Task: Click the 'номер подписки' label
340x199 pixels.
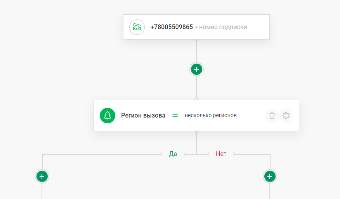Action: click(223, 27)
